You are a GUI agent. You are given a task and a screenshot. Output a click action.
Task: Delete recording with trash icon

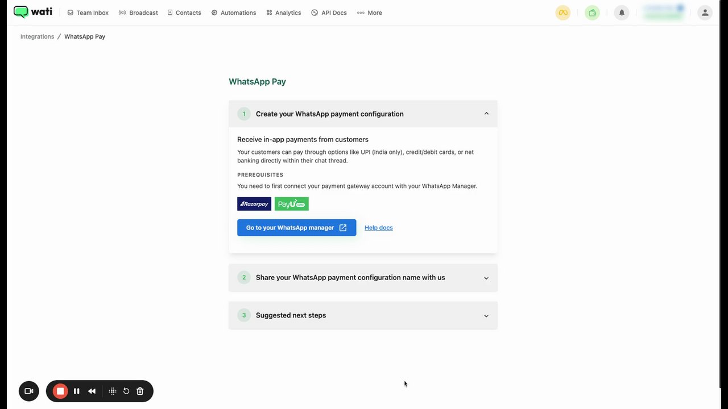click(140, 391)
